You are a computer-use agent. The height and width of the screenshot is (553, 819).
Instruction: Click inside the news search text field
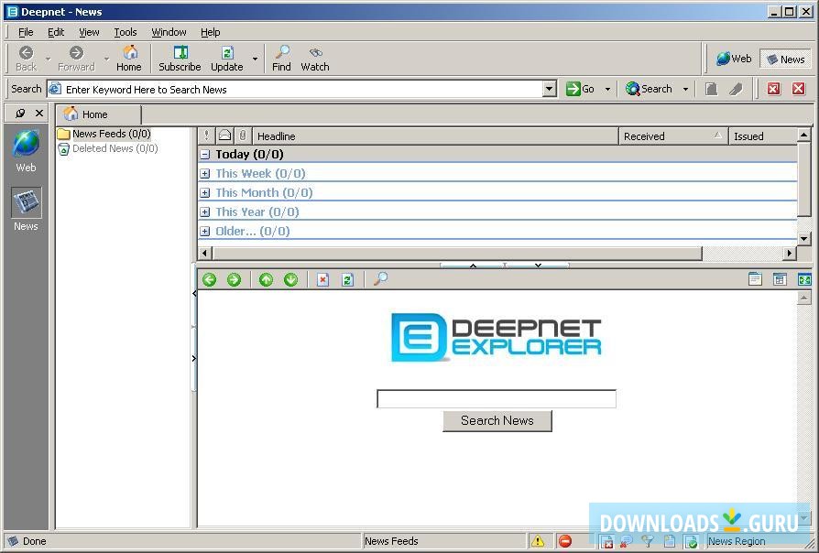pos(496,398)
